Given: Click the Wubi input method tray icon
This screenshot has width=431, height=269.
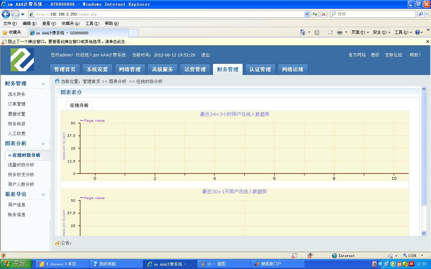Looking at the screenshot, I should click(374, 264).
